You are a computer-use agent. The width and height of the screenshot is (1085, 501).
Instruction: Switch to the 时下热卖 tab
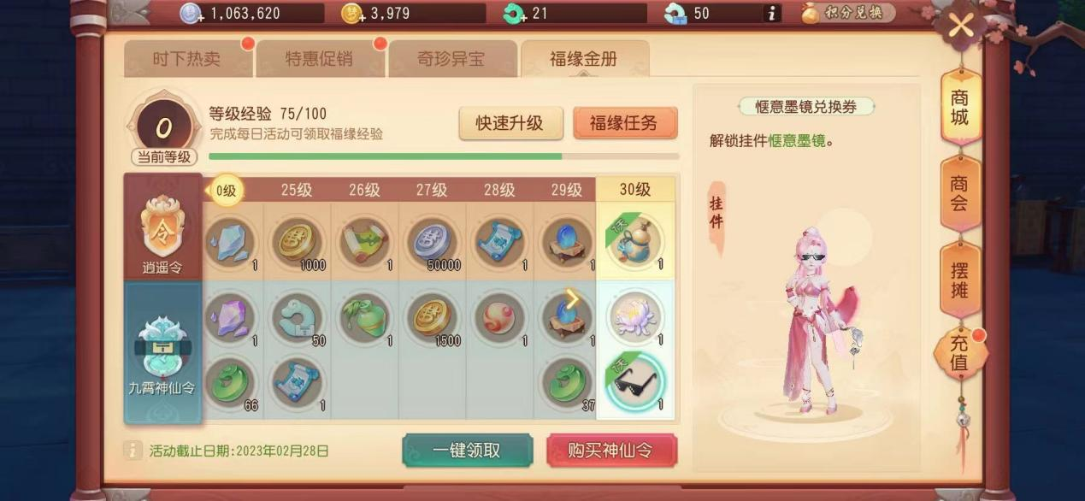(187, 59)
